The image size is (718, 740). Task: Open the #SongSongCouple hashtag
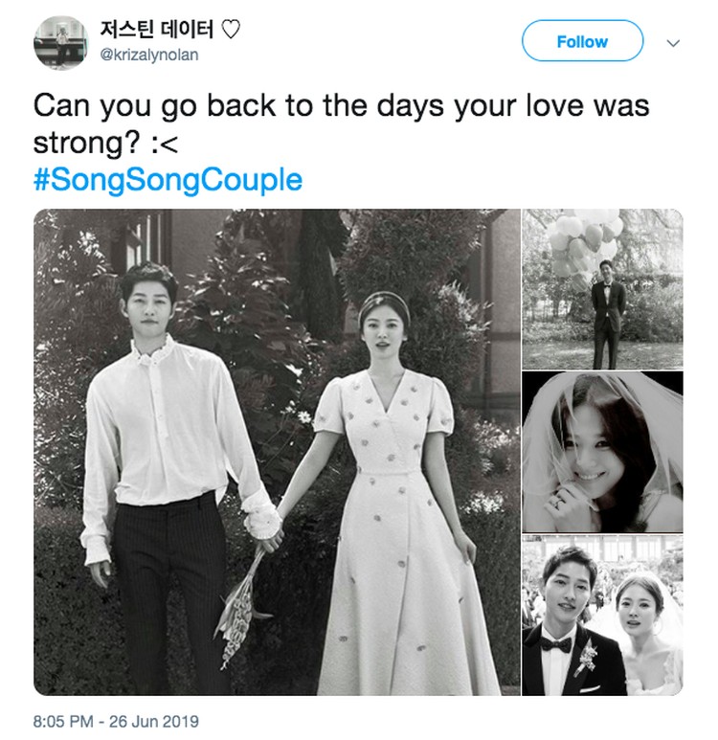pos(168,180)
